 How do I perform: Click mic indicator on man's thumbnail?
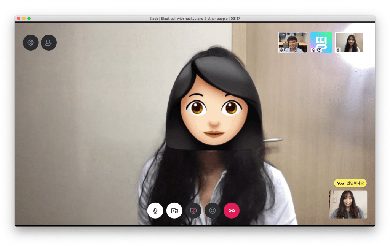pyautogui.click(x=281, y=50)
